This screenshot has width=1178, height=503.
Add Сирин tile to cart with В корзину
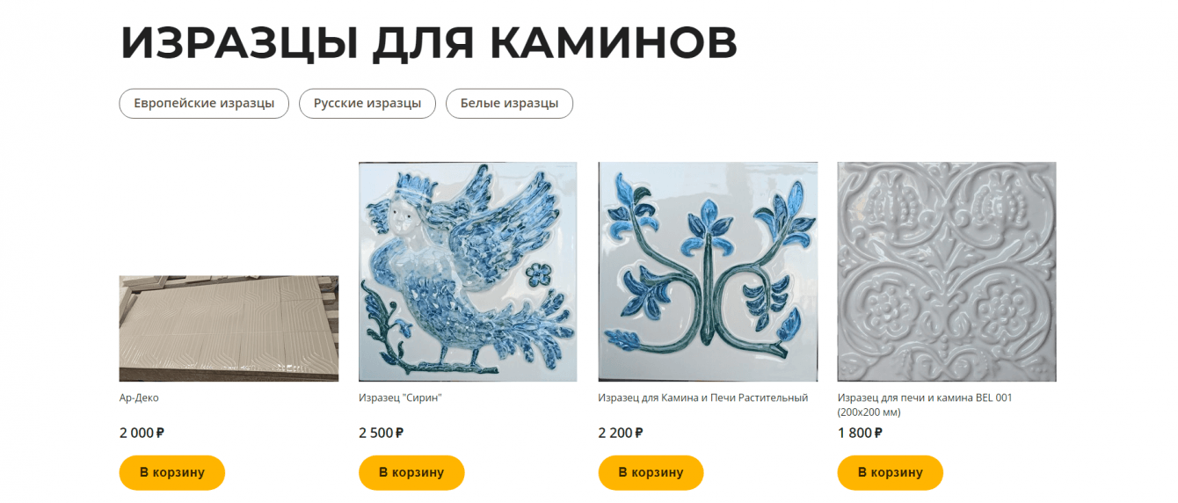tap(411, 472)
